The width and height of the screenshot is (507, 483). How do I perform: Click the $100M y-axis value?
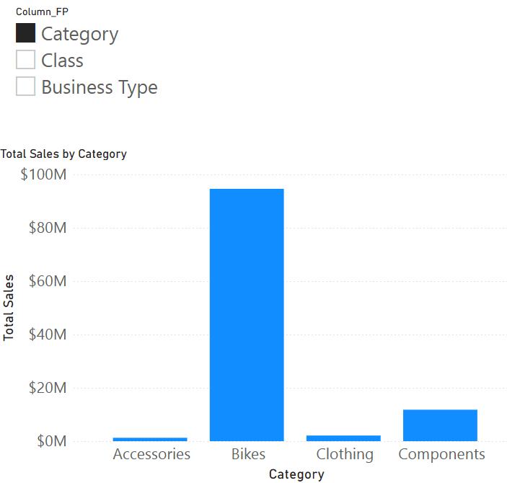tap(43, 174)
